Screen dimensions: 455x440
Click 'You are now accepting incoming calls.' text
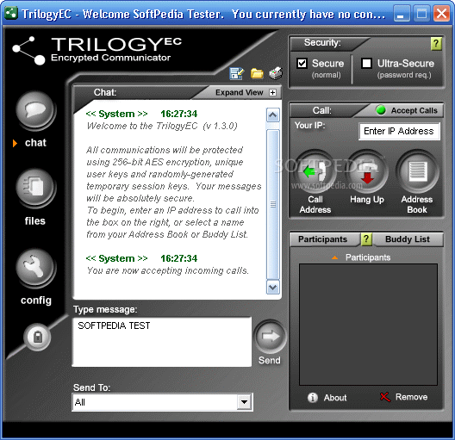pyautogui.click(x=168, y=270)
